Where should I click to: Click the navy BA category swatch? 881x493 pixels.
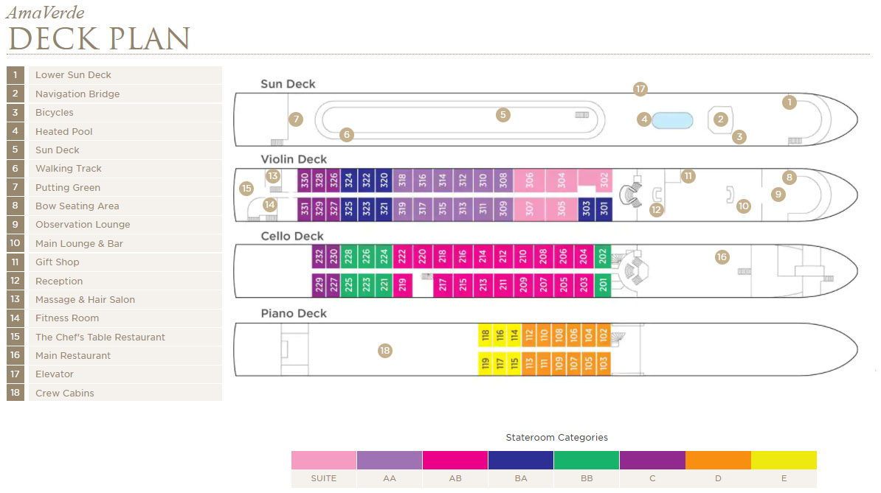click(521, 460)
